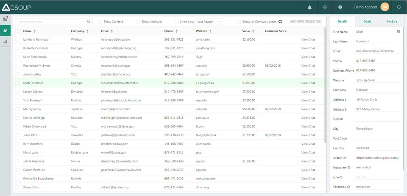Viewport: 407px width, 196px height.
Task: Open View Chat for Lauren Morsey
Action: click(308, 92)
